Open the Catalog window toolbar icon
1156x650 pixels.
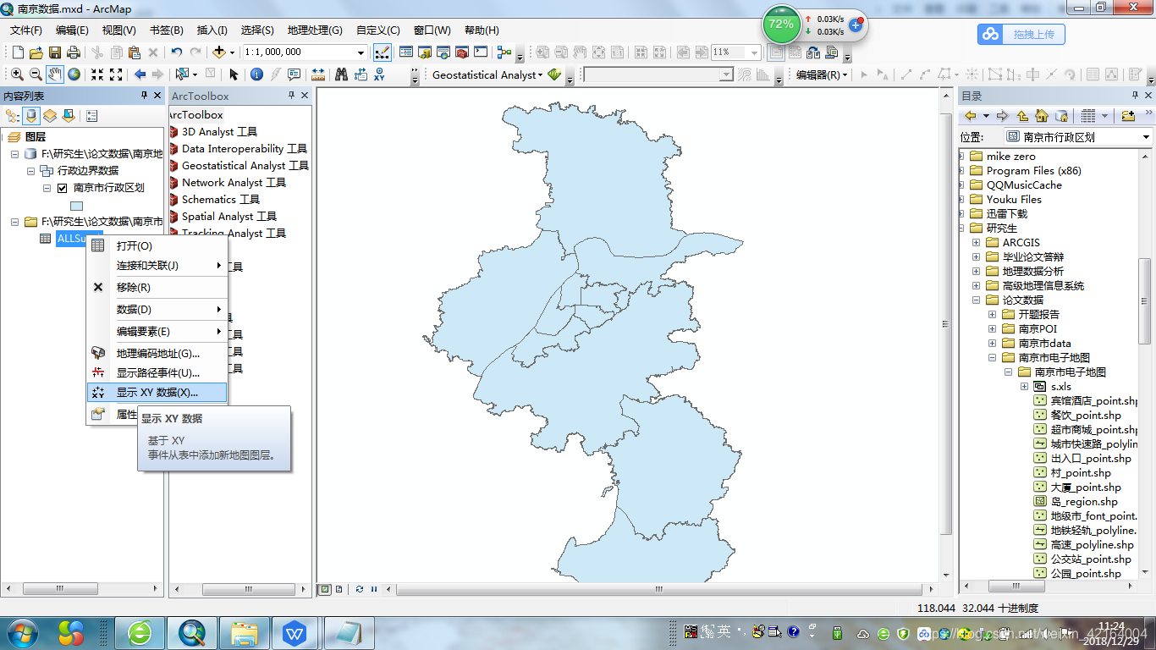pos(425,52)
